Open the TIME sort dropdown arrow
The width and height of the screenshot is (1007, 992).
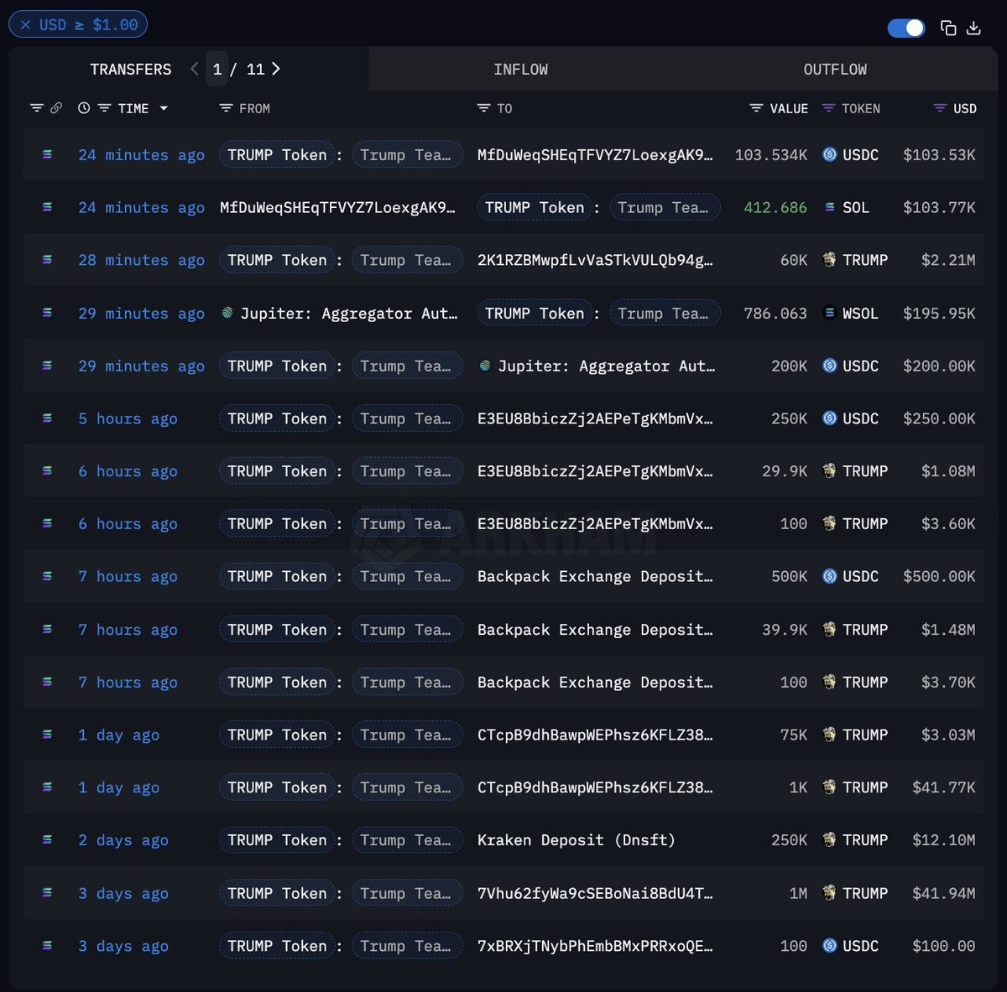[164, 108]
